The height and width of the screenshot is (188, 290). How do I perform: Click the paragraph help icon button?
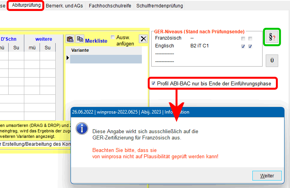(272, 37)
